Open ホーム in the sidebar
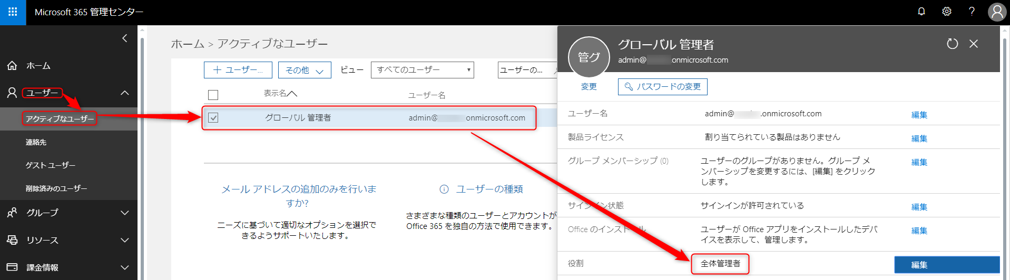Viewport: 1010px width, 280px height. pyautogui.click(x=38, y=66)
